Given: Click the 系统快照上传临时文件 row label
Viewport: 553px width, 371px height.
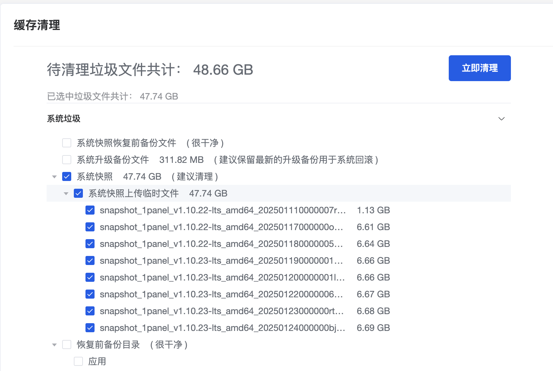Looking at the screenshot, I should (x=133, y=193).
